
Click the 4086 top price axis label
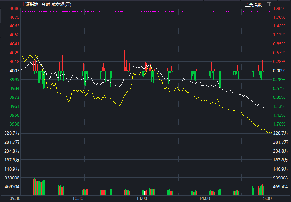(14, 8)
